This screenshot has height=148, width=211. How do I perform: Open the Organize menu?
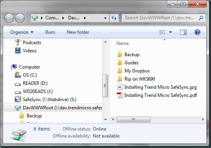(x=22, y=32)
